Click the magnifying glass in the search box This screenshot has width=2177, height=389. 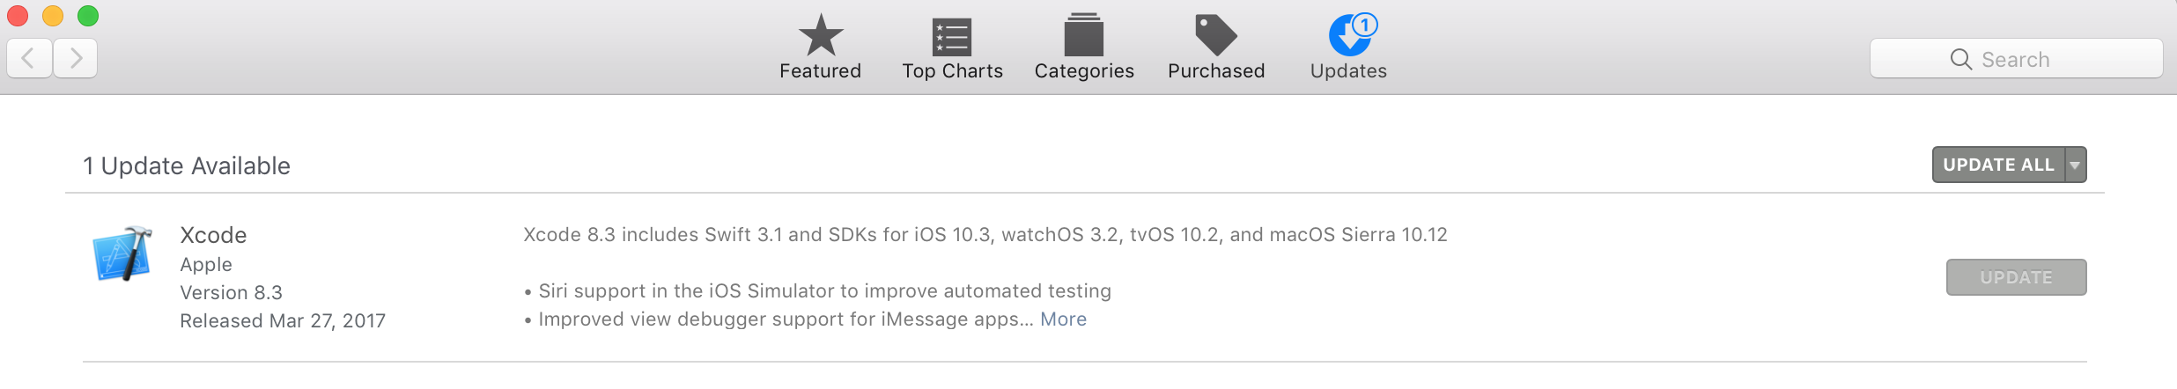click(x=1960, y=59)
